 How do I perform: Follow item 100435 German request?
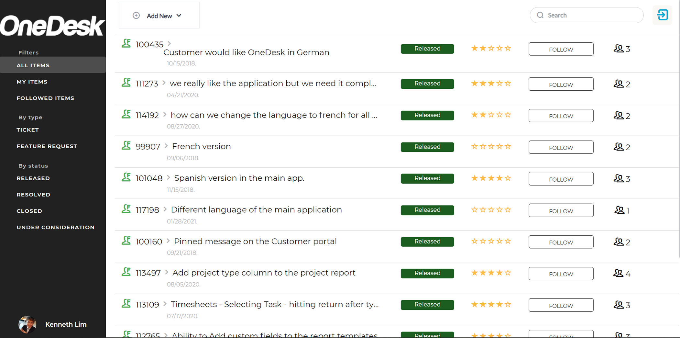point(561,49)
